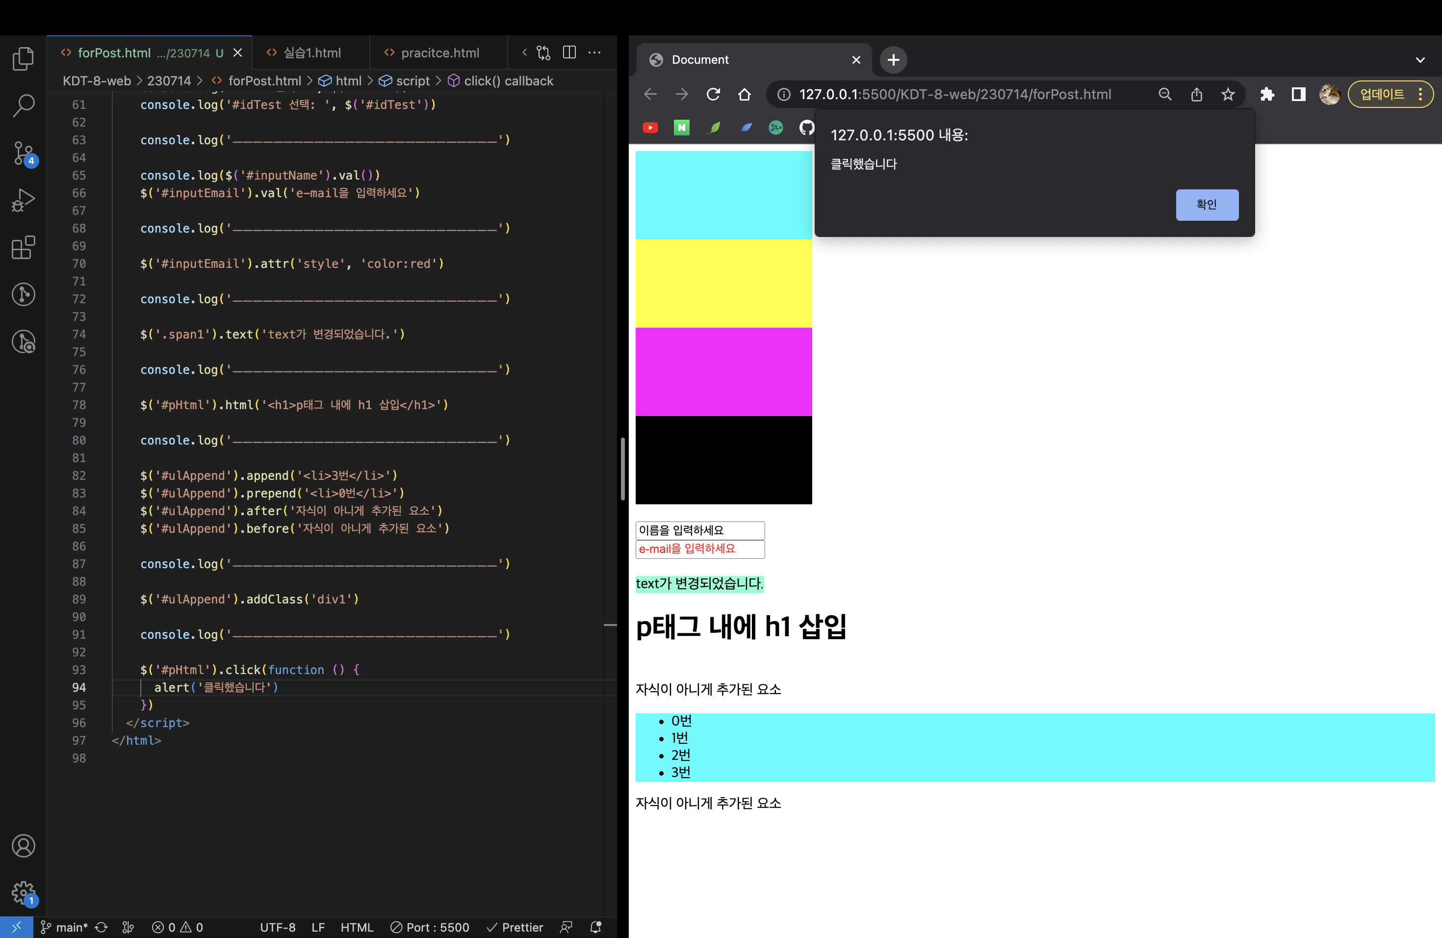Go to the browser home page
The height and width of the screenshot is (938, 1442).
click(x=744, y=94)
